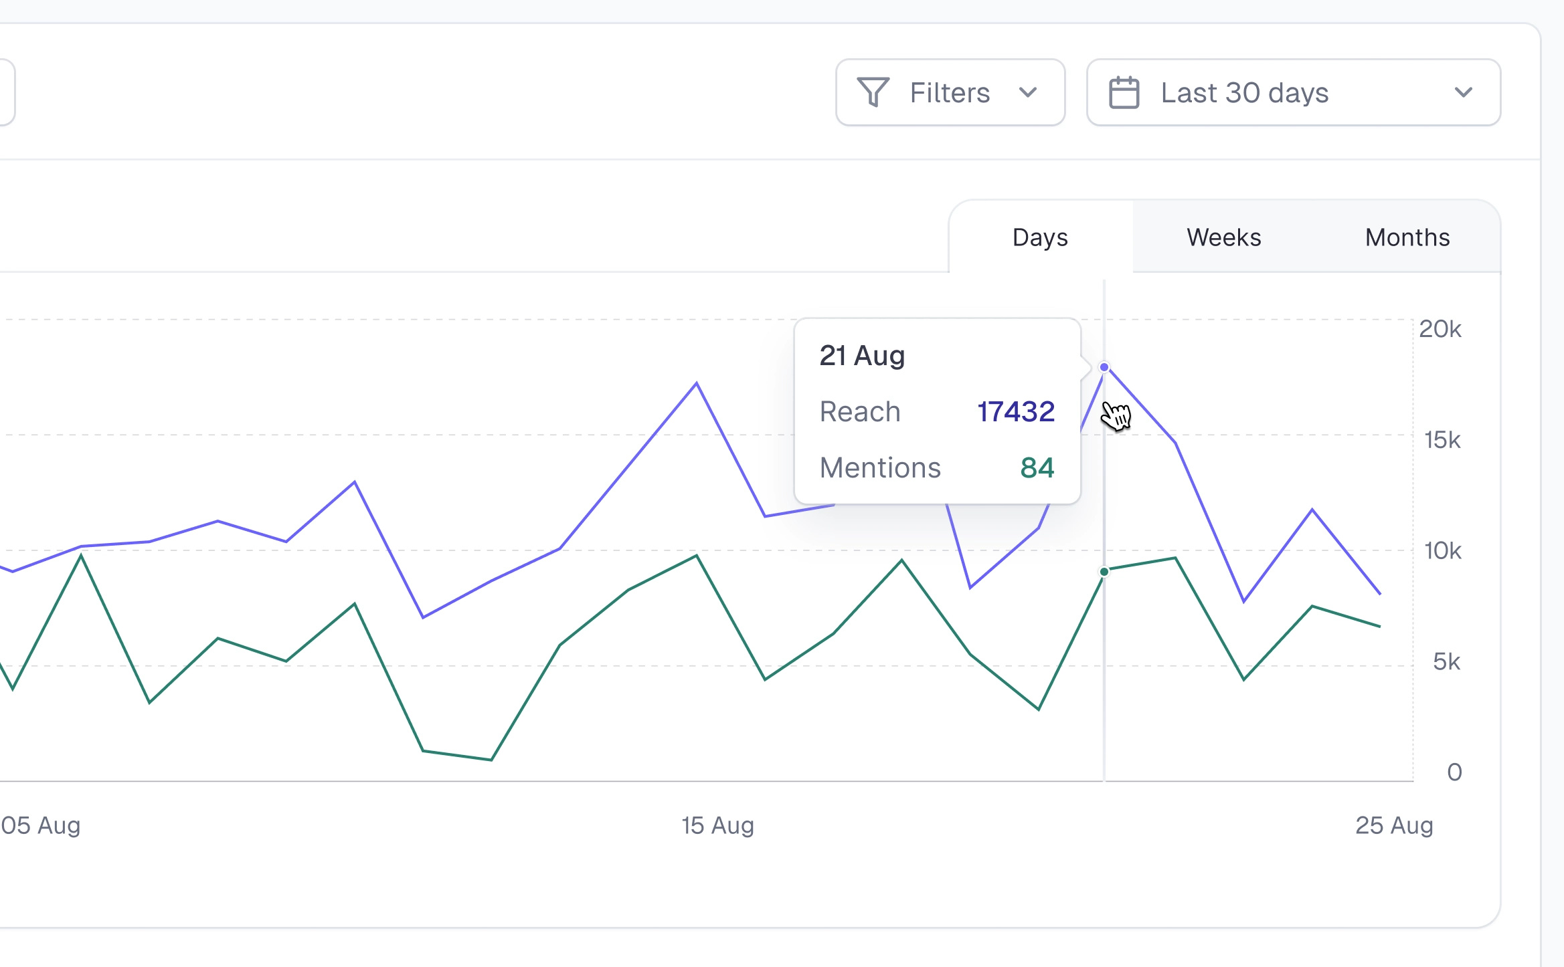Toggle the Days granularity selection

coord(1039,237)
